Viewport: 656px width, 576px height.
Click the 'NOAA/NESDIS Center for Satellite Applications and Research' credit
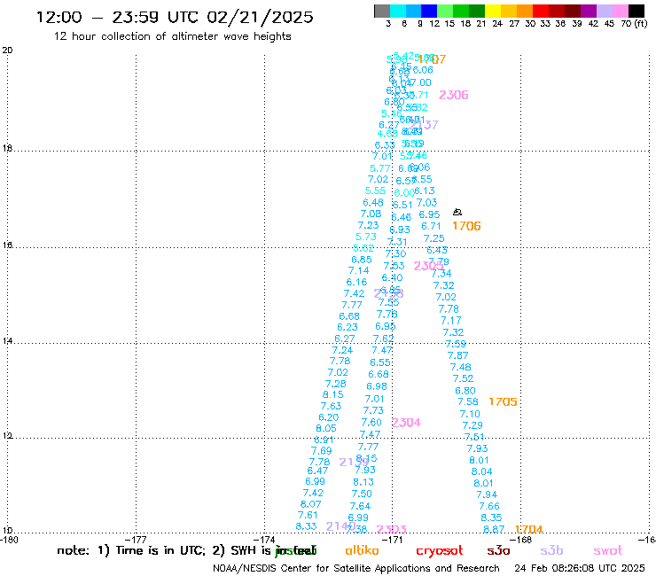coord(356,569)
